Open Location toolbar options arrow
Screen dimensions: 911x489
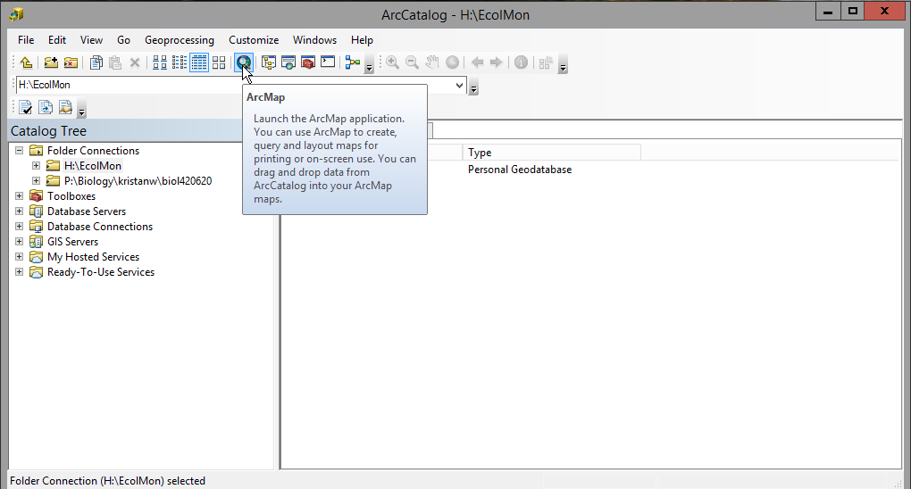coord(473,87)
